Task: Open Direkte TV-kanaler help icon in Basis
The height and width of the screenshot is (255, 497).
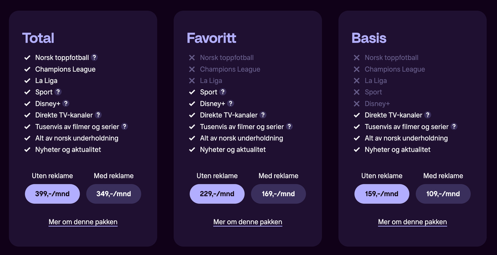Action: [428, 115]
